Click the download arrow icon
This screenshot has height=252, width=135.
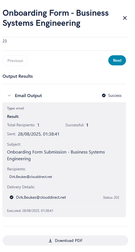pos(50,240)
